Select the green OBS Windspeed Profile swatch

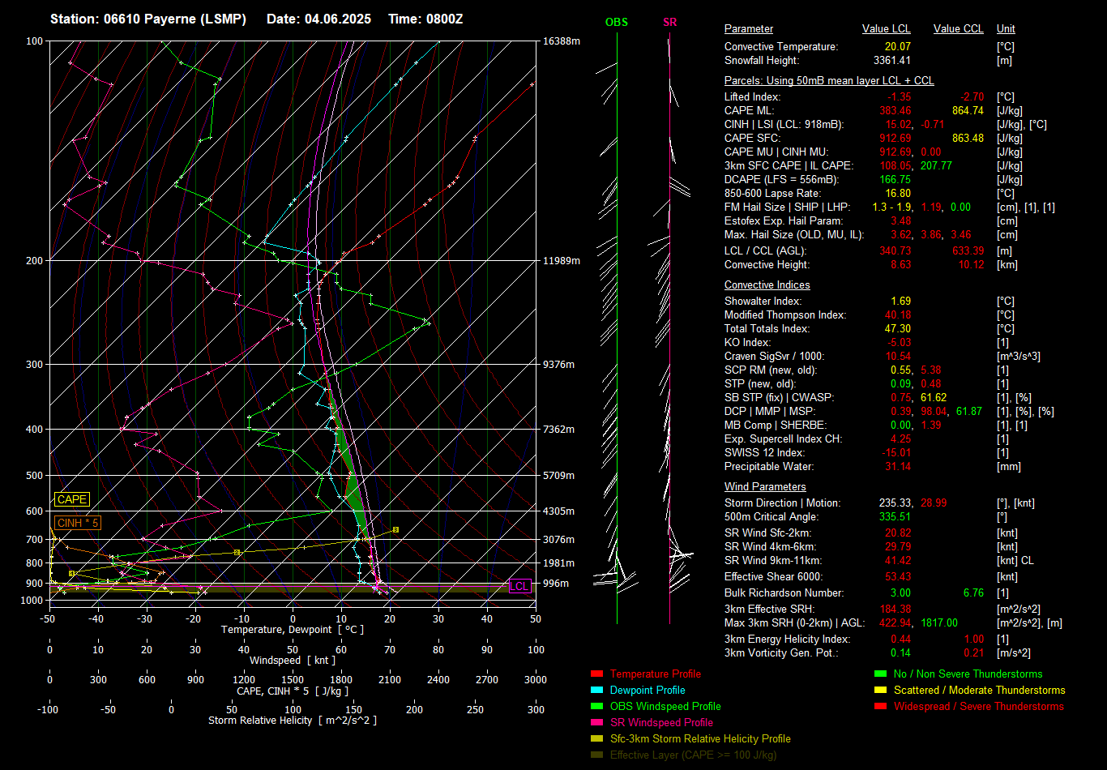point(596,707)
